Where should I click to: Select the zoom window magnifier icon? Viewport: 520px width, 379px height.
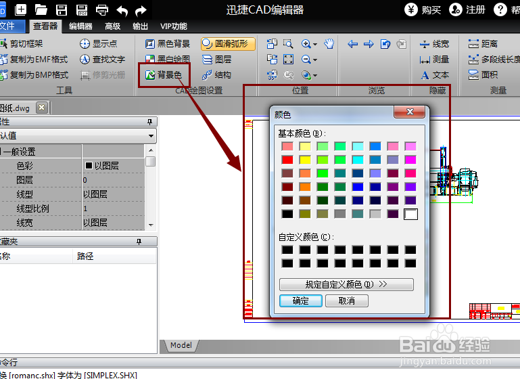(x=288, y=44)
